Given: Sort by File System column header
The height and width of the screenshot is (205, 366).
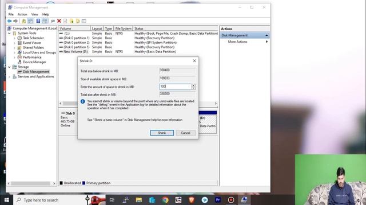Looking at the screenshot, I should click(x=124, y=28).
